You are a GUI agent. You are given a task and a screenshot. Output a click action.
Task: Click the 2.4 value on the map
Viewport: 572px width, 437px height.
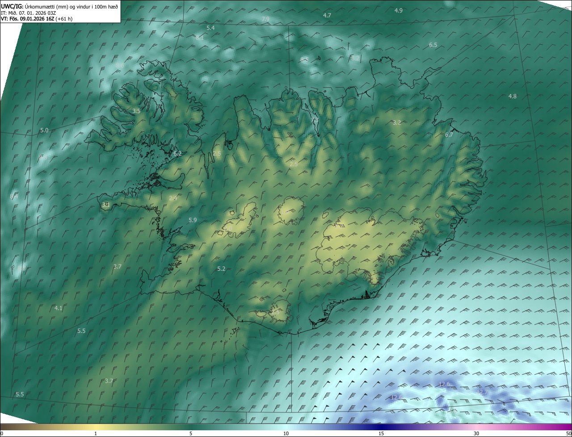pyautogui.click(x=173, y=198)
